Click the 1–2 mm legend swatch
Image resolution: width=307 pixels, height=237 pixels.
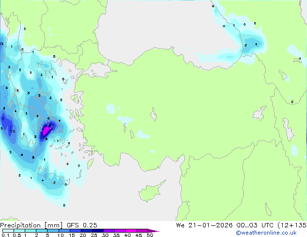(x=31, y=231)
